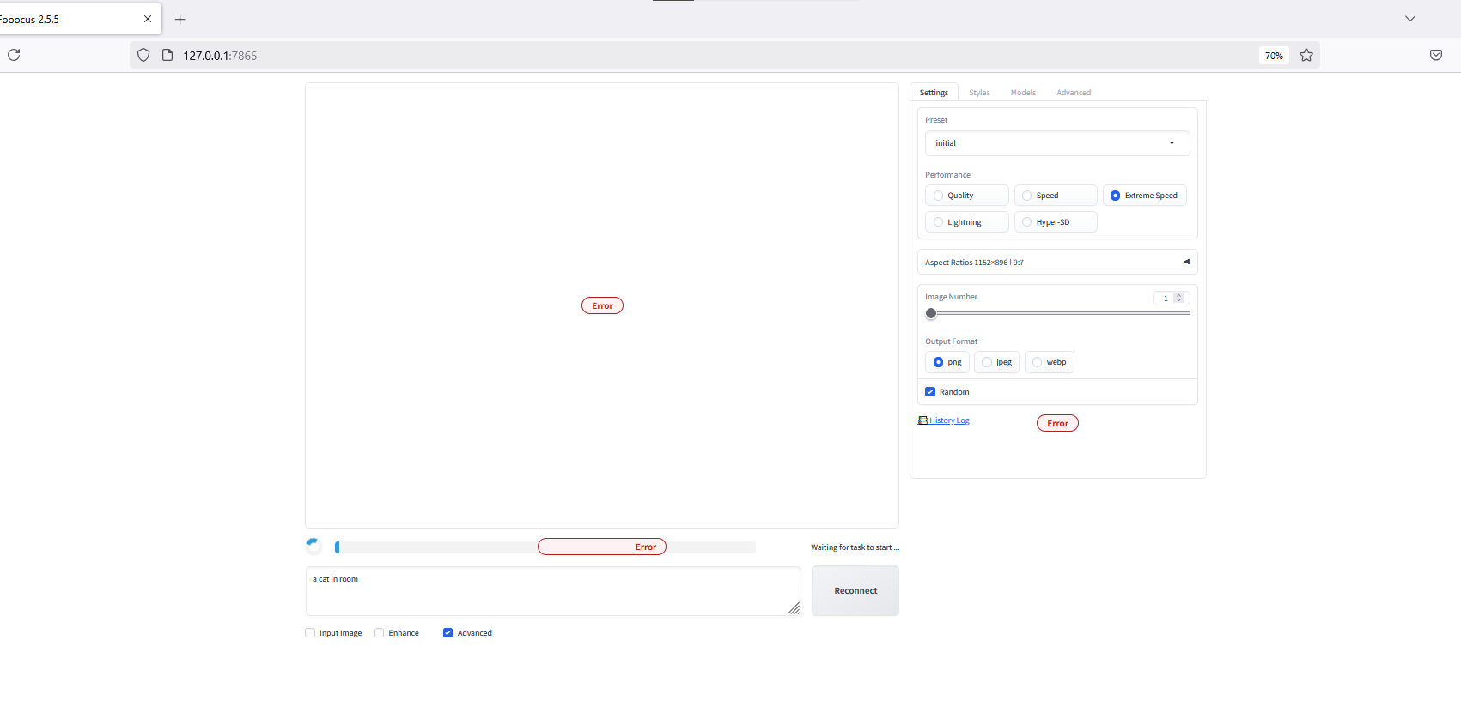
Task: Open the History Log link
Action: coord(949,420)
